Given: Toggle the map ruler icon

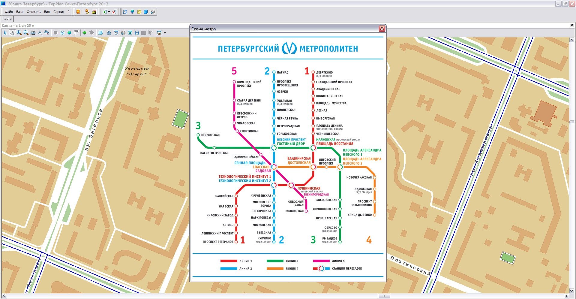Looking at the screenshot, I should (x=76, y=33).
